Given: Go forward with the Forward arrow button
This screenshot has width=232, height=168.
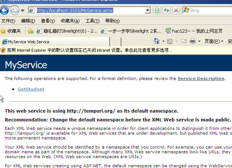Looking at the screenshot, I should coord(14,10).
